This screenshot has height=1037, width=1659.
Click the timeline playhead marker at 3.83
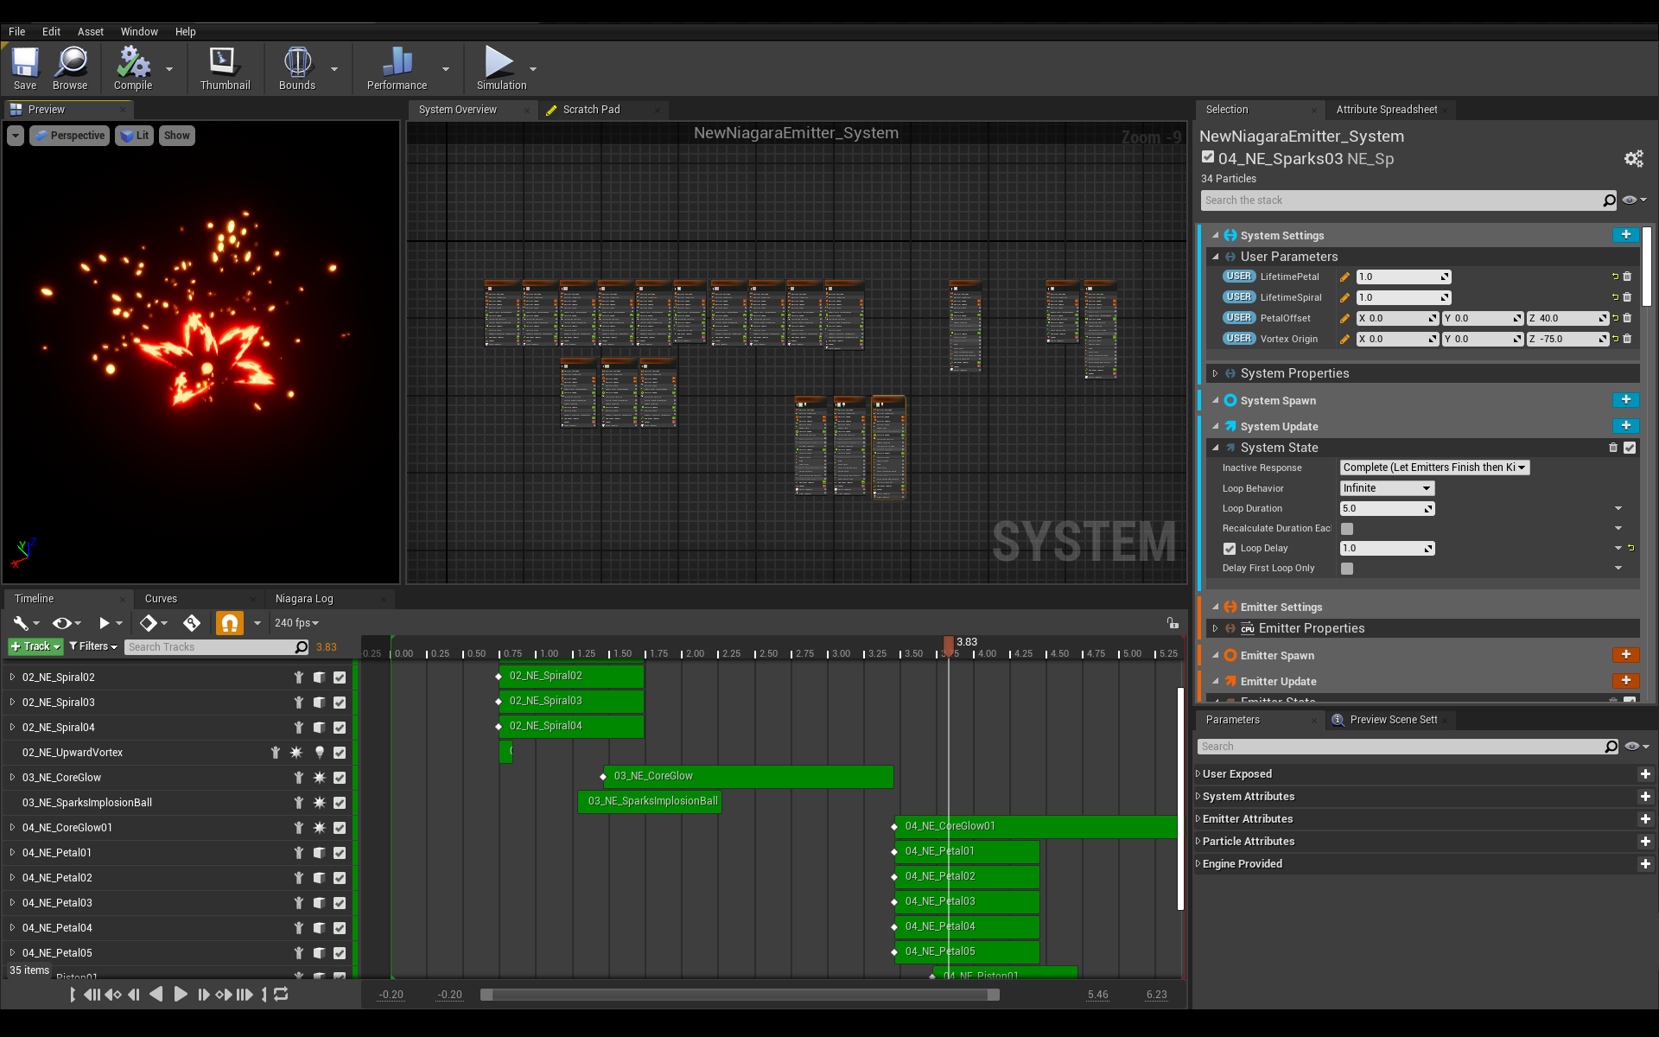pyautogui.click(x=949, y=645)
